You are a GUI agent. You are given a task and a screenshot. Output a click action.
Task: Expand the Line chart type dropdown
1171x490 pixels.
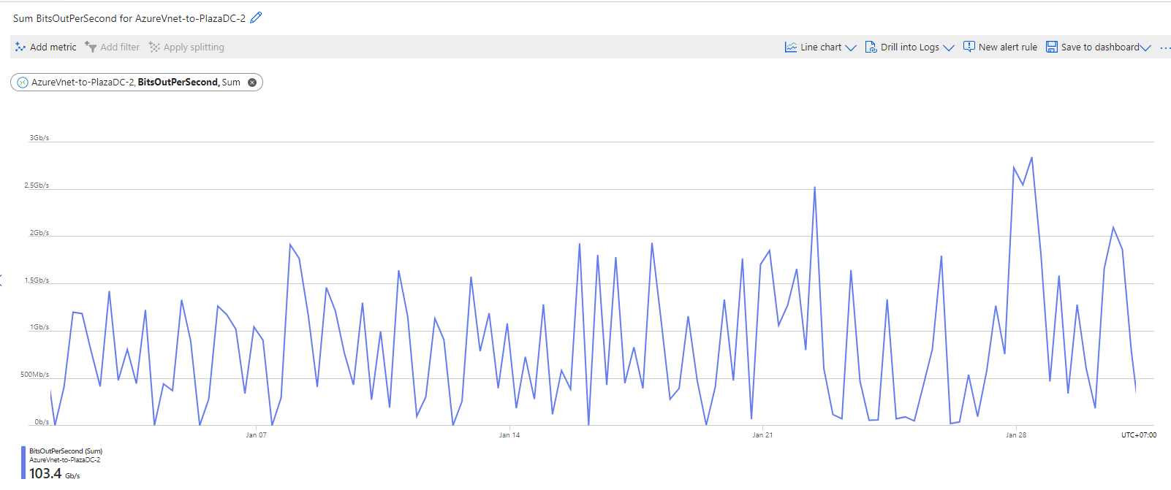click(x=851, y=47)
